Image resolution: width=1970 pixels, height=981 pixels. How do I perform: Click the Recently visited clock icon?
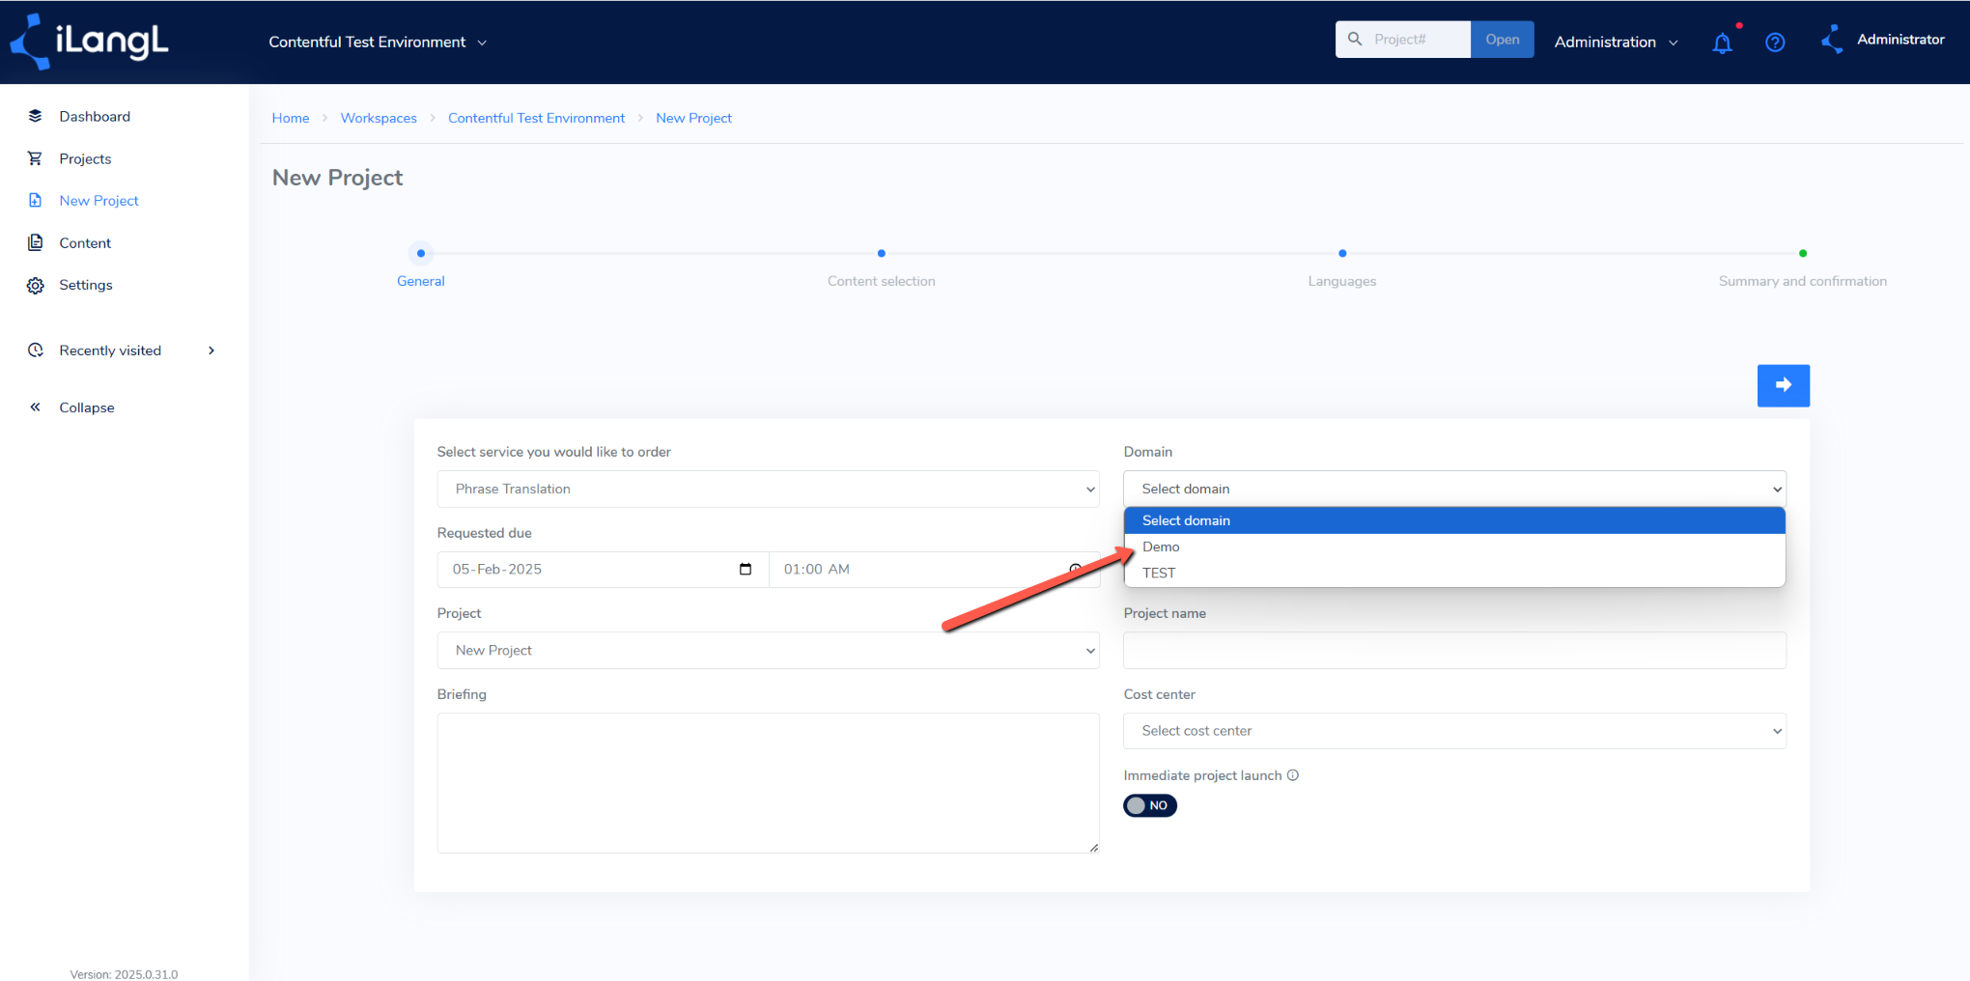[36, 350]
